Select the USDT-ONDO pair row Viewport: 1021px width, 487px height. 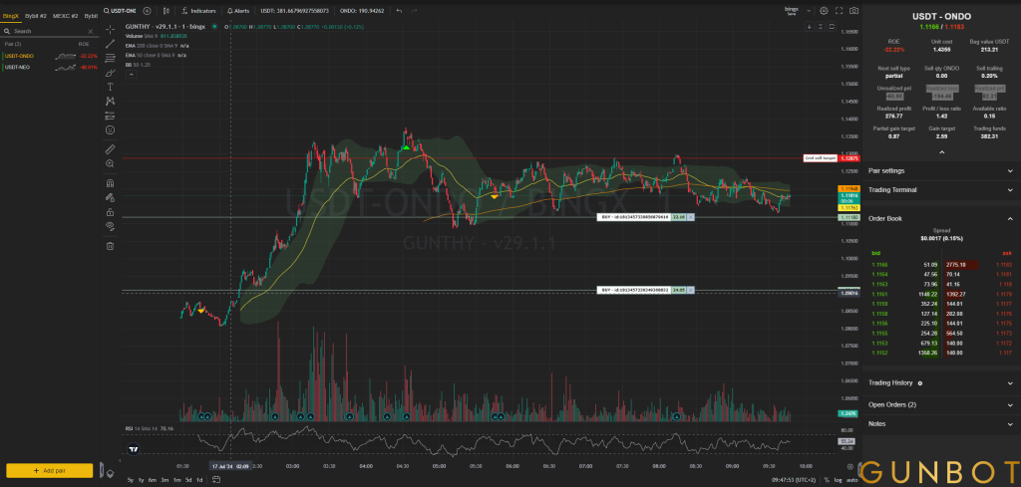(x=50, y=56)
